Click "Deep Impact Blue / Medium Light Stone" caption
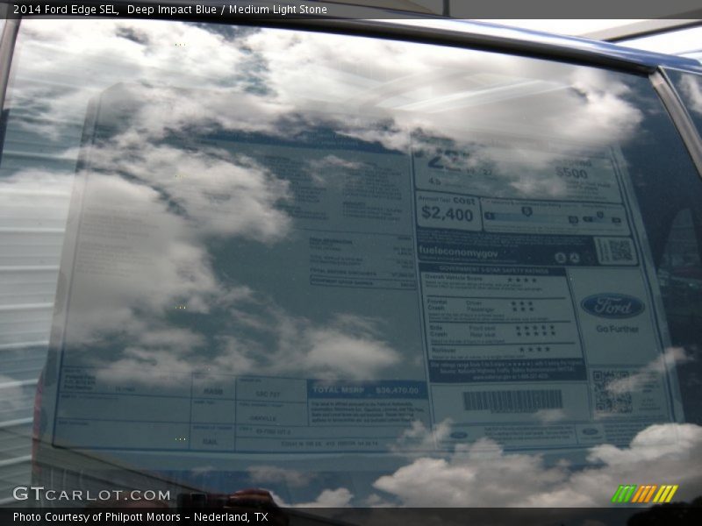This screenshot has height=526, width=702. 227,10
